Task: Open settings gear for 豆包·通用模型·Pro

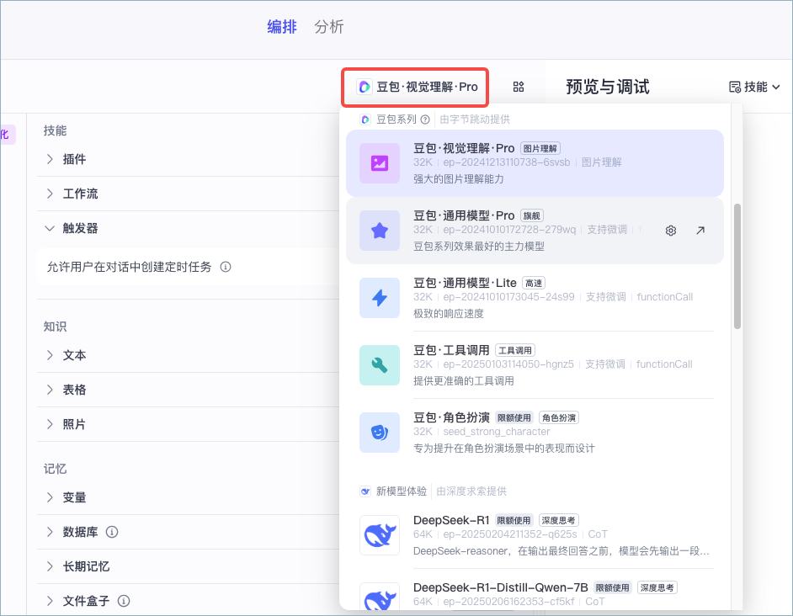Action: [671, 231]
